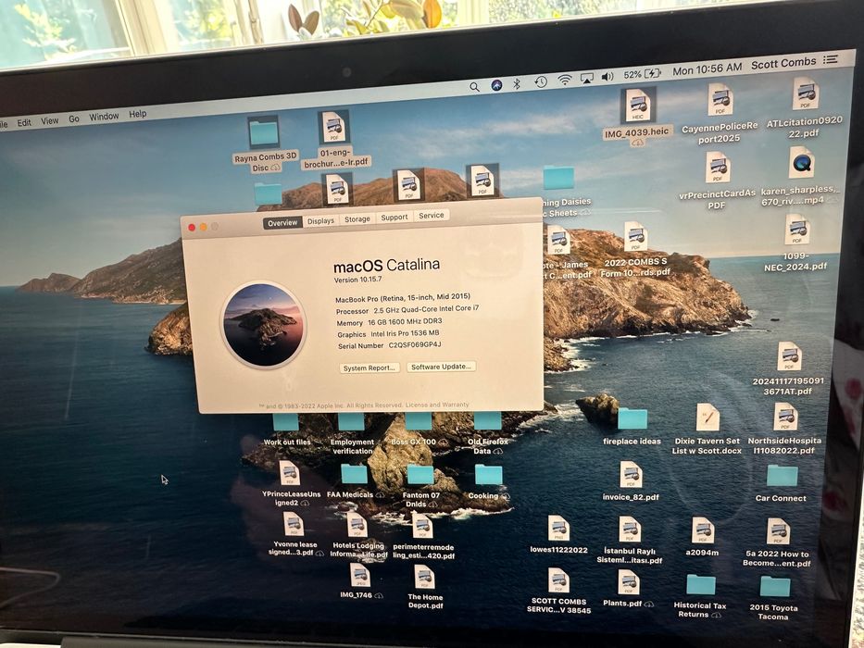The width and height of the screenshot is (864, 648).
Task: Select perimeterremodeling_esti PDF icon
Action: [422, 526]
